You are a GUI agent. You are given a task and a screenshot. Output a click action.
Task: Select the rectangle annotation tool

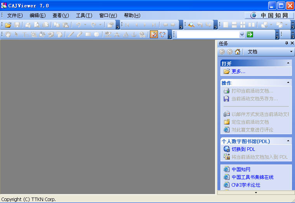tap(88, 35)
